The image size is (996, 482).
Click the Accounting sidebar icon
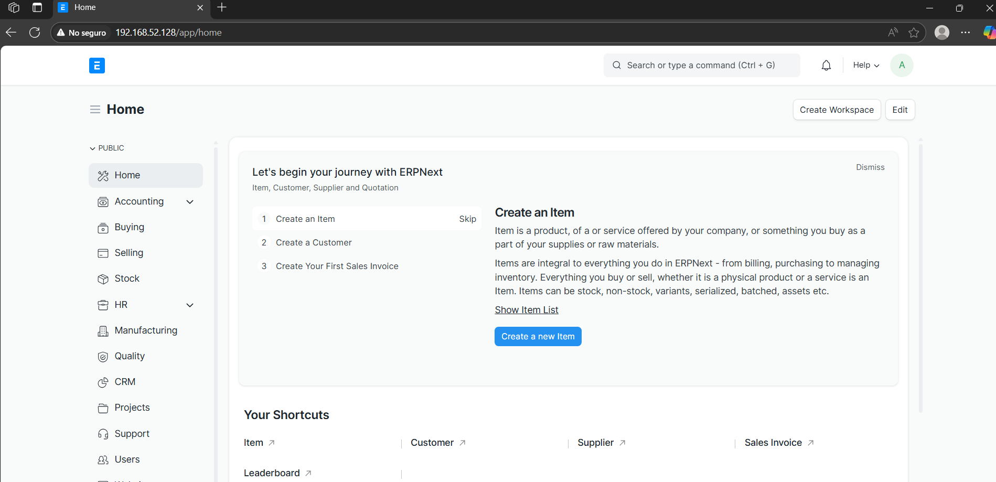coord(103,202)
